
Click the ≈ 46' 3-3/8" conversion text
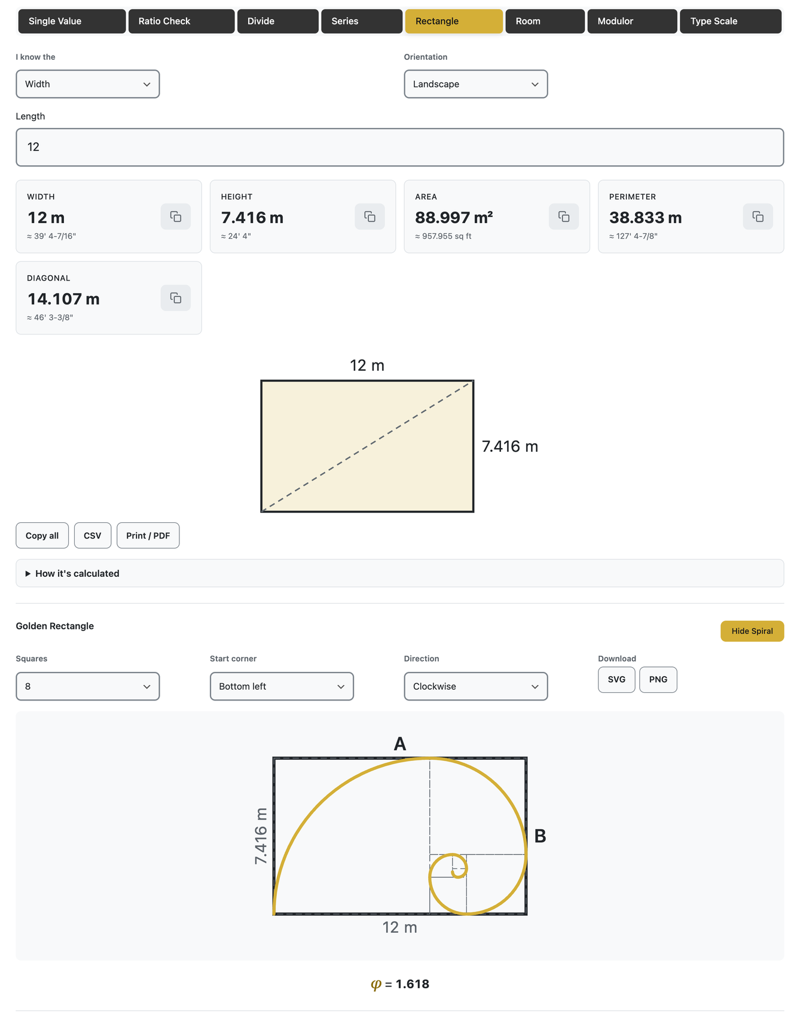[x=50, y=318]
